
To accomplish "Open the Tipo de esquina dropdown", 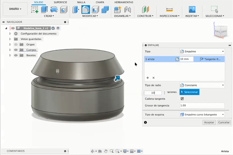I will click(202, 114).
